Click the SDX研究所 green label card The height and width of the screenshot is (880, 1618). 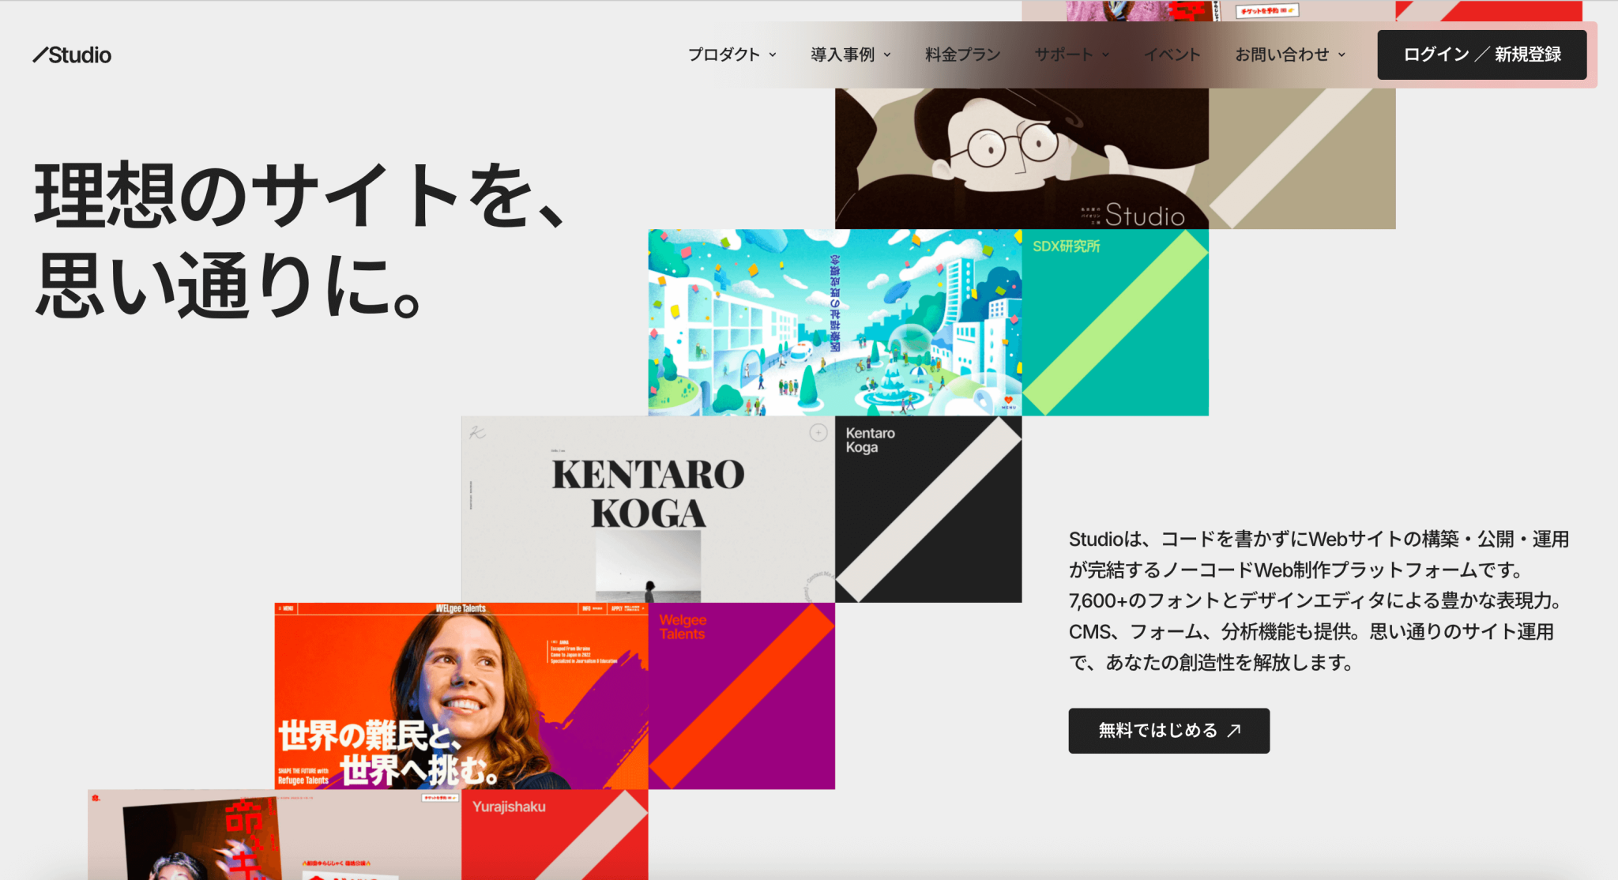coord(1116,322)
